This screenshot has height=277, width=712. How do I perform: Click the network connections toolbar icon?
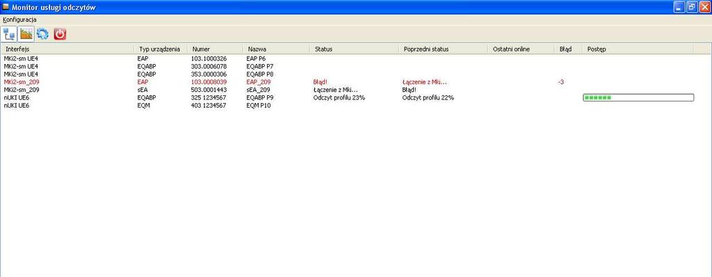coord(9,33)
